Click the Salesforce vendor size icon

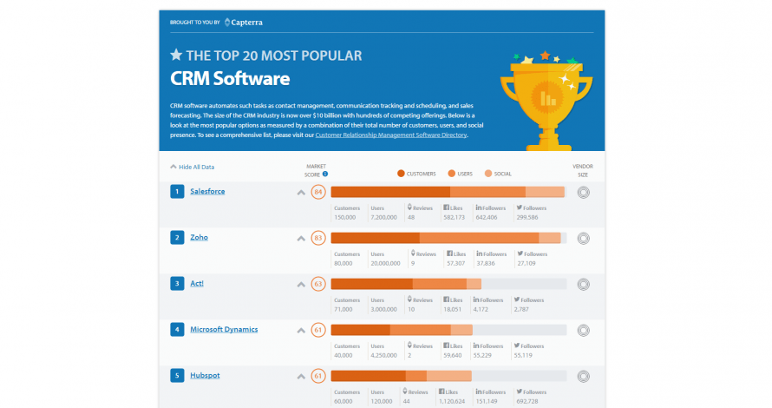584,192
